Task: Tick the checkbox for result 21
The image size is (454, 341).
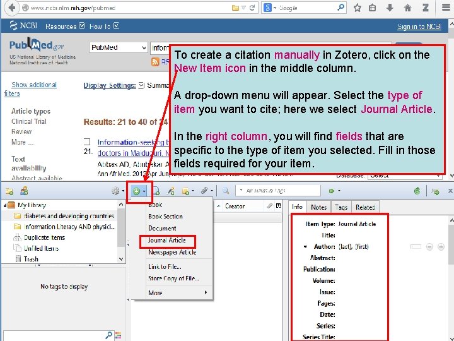Action: tap(87, 142)
